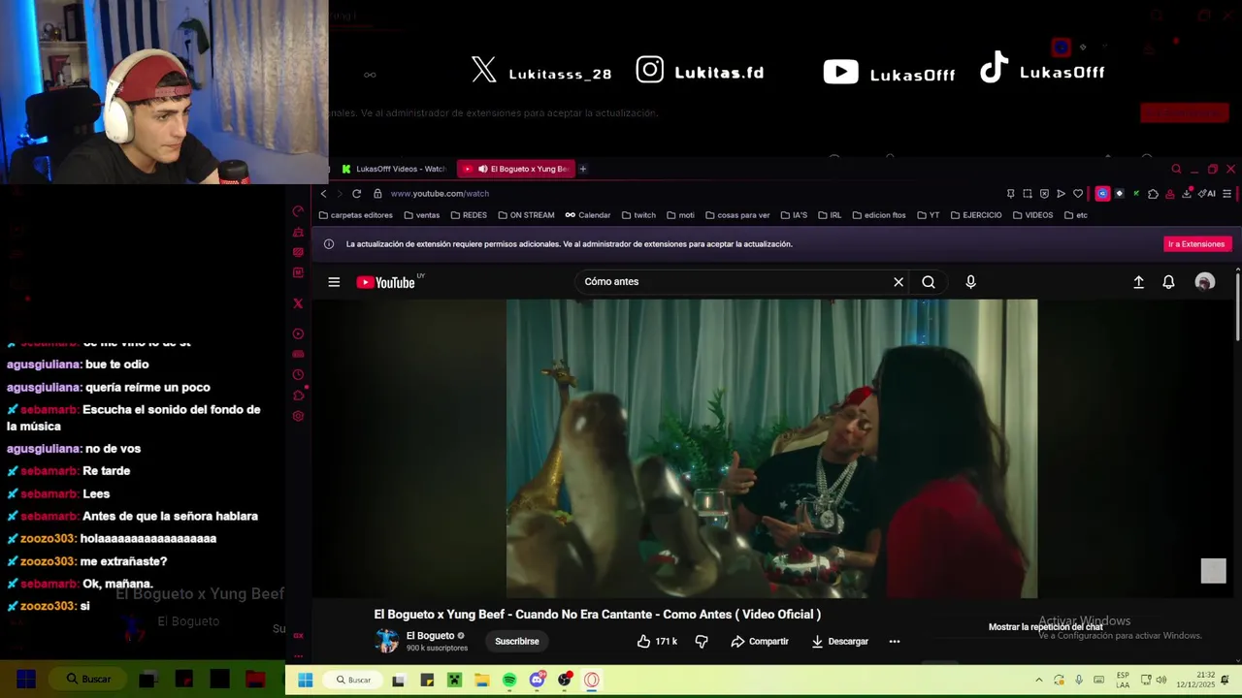
Task: Click the YouTube search magnifier button
Action: point(929,282)
